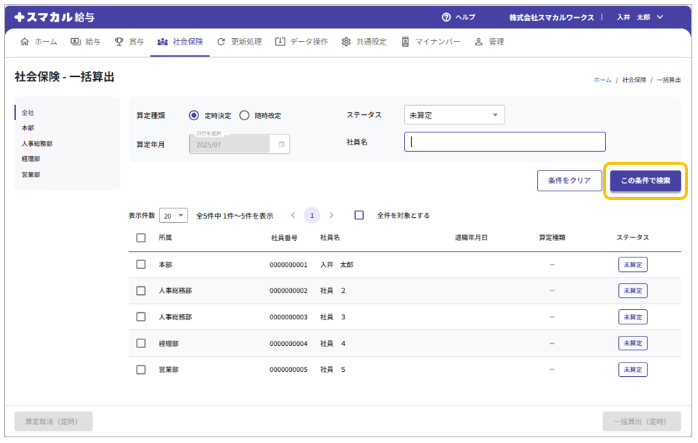Open the 入井 太郎 user menu
The width and height of the screenshot is (698, 443).
point(640,17)
